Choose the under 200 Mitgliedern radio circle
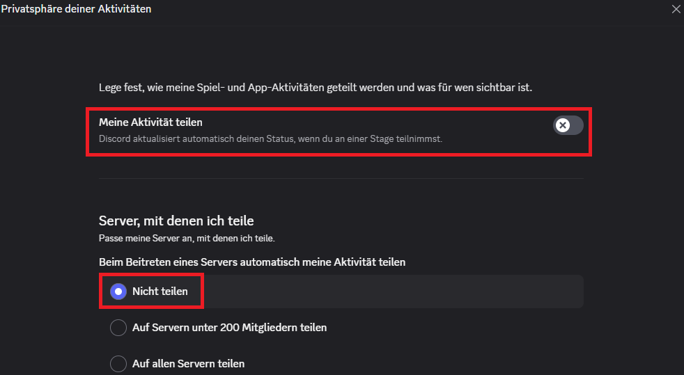The image size is (684, 375). (x=118, y=328)
